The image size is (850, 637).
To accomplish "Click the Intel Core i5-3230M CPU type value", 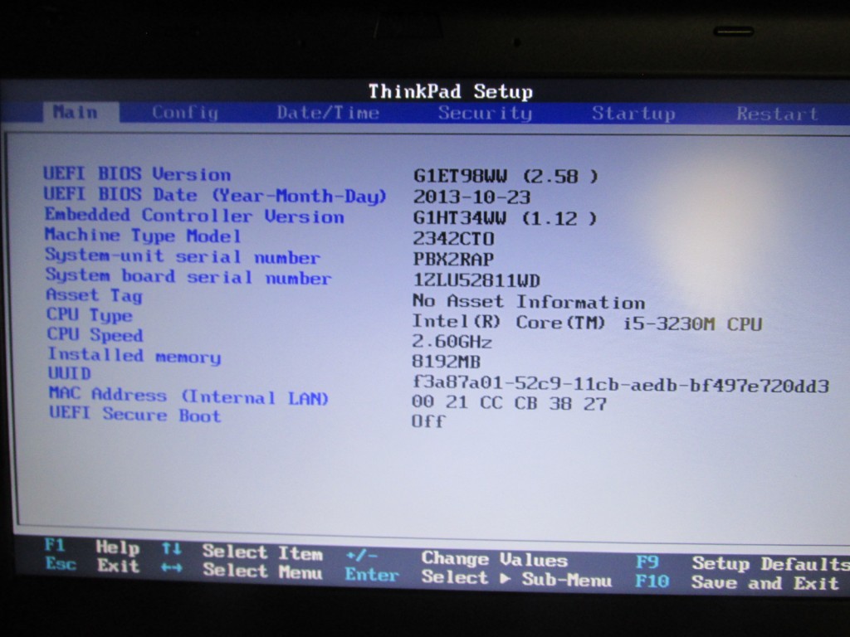I will point(586,323).
